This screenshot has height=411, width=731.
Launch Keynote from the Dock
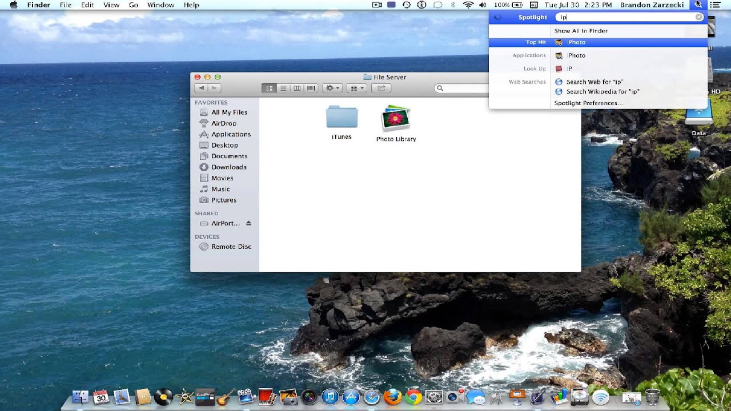tap(517, 397)
